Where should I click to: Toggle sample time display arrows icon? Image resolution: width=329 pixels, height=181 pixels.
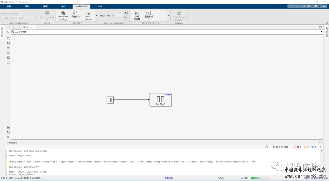tap(8, 48)
